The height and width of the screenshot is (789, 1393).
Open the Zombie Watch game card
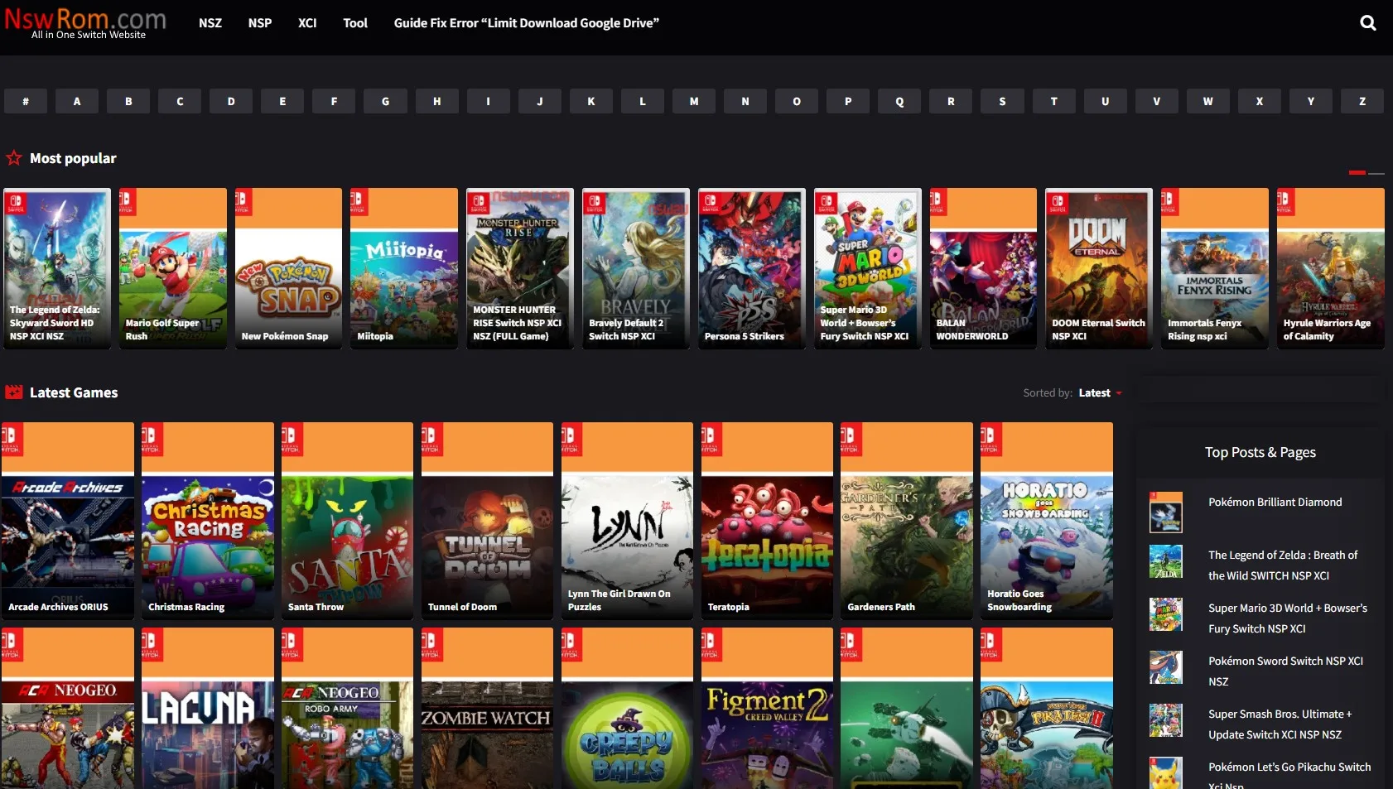[487, 709]
